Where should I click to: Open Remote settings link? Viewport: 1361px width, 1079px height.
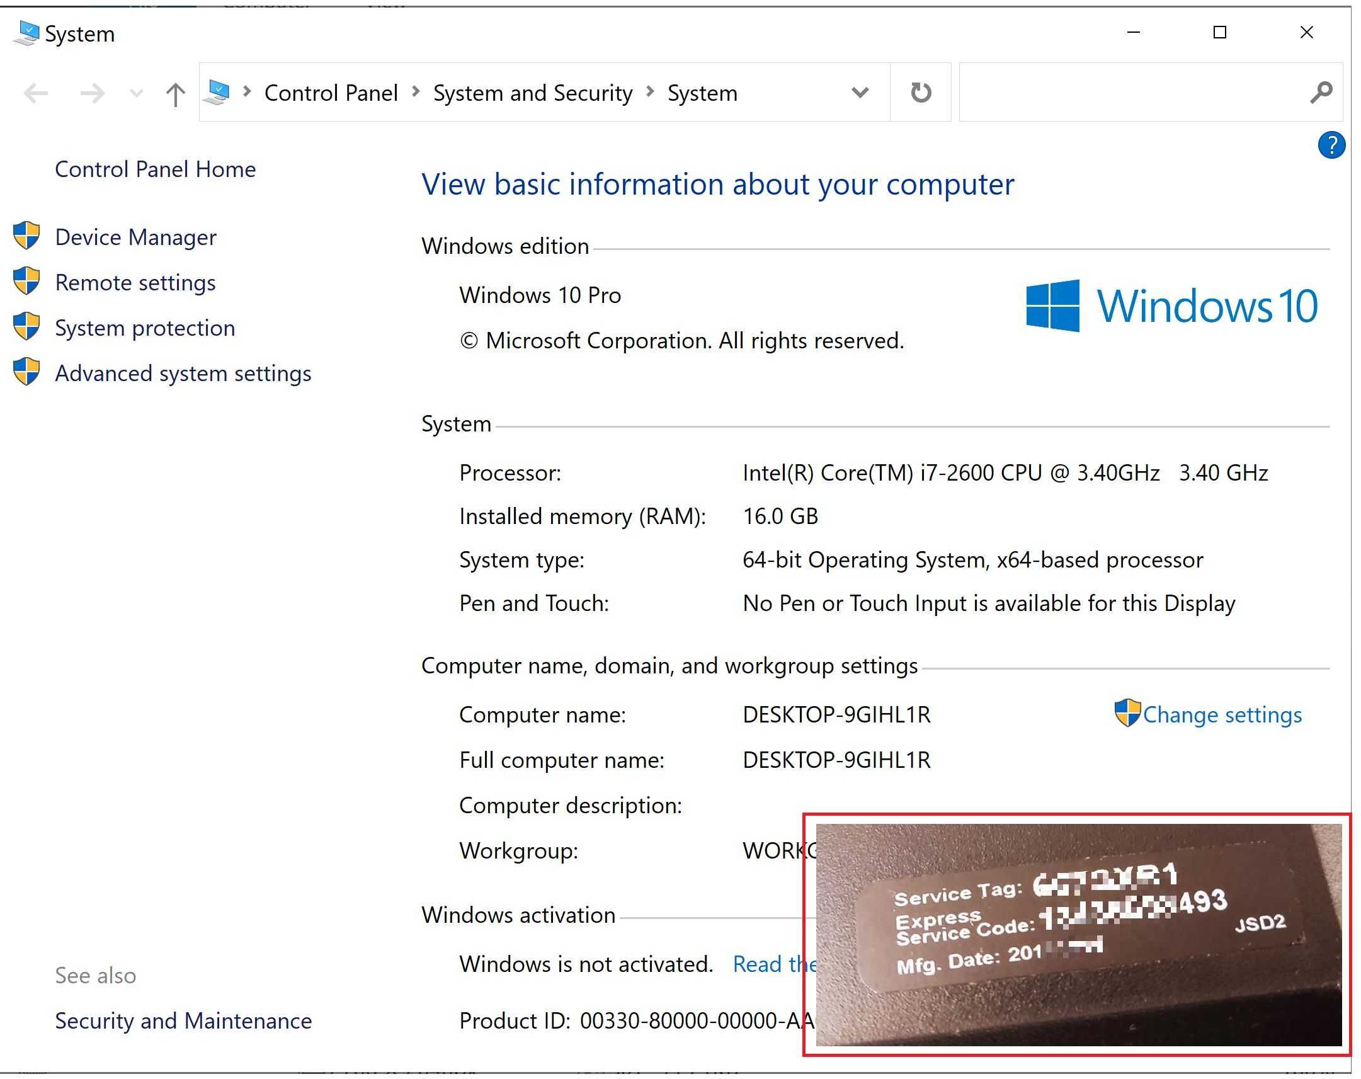pos(135,283)
